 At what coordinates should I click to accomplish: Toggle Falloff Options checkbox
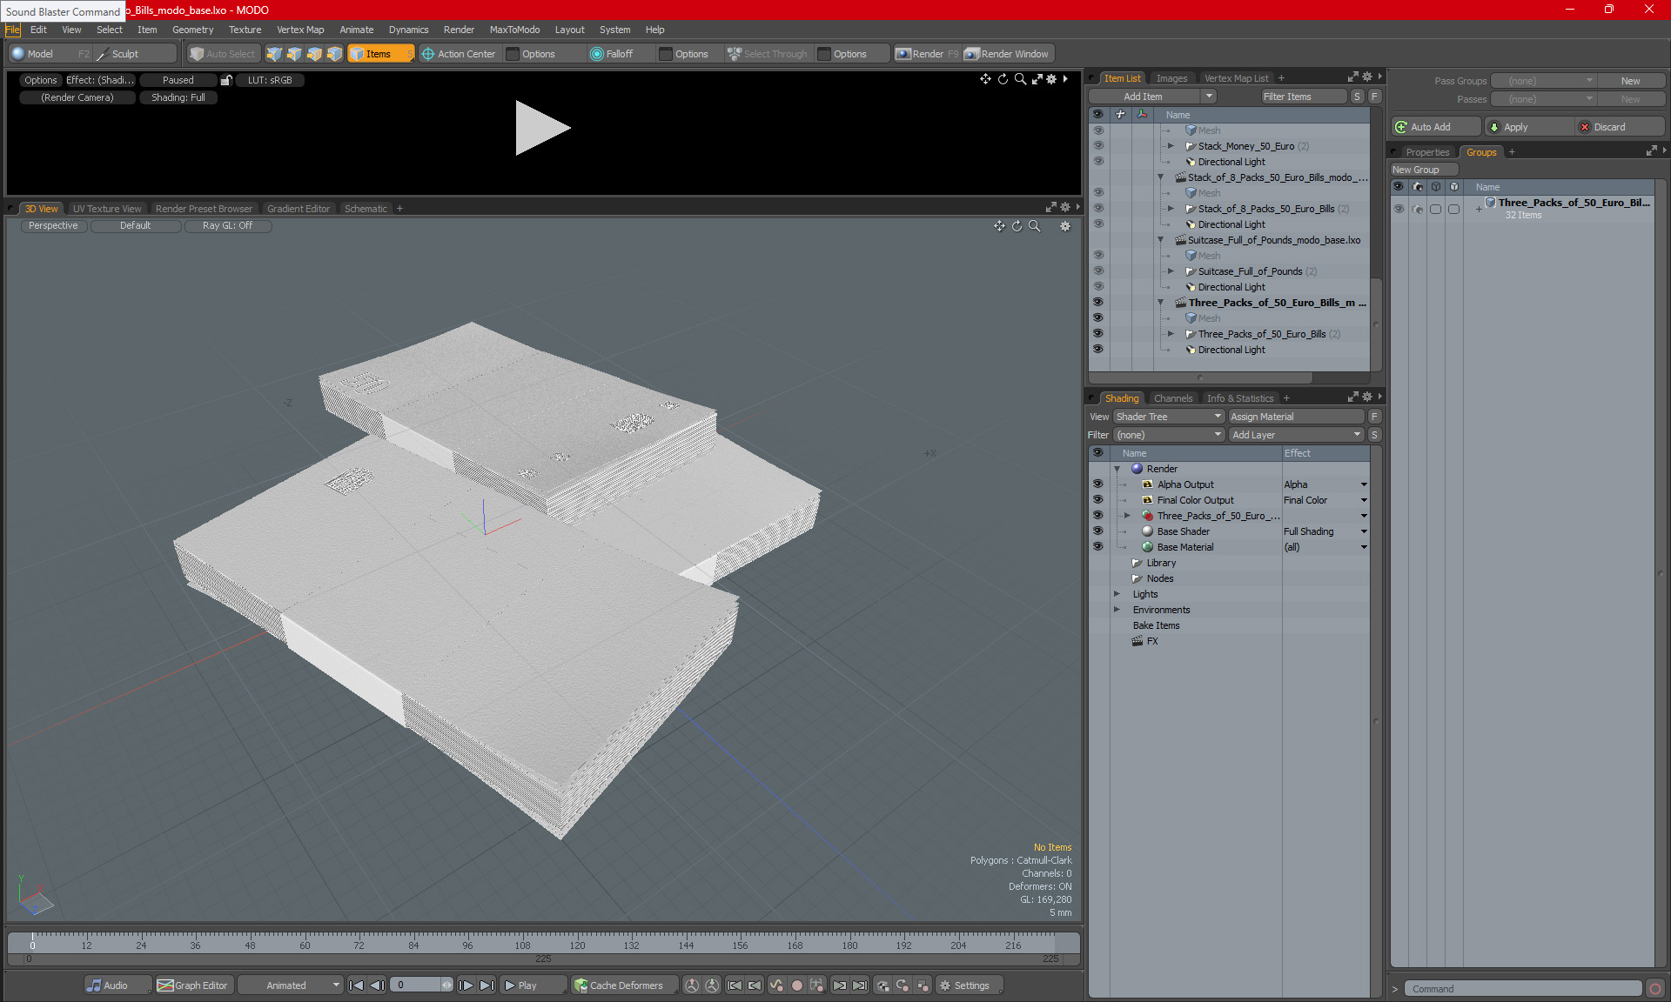pyautogui.click(x=666, y=54)
